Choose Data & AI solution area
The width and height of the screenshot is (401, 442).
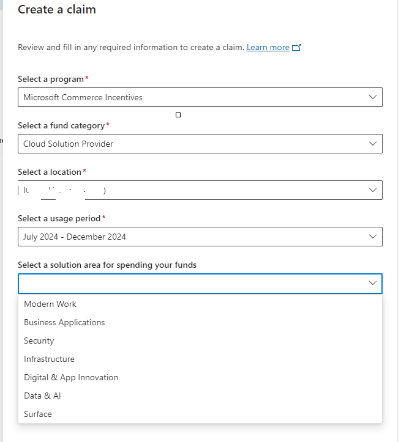200,396
